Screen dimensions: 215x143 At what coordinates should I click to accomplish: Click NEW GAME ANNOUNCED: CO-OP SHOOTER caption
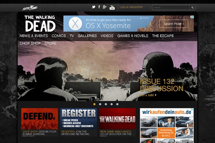(x=116, y=133)
